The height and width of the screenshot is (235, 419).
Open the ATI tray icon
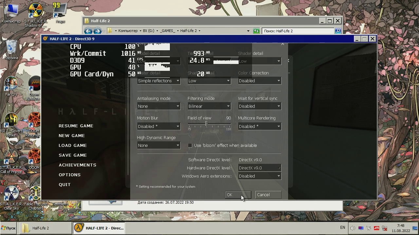point(377,228)
